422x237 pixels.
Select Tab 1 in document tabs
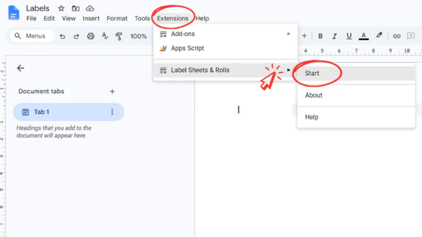point(69,112)
